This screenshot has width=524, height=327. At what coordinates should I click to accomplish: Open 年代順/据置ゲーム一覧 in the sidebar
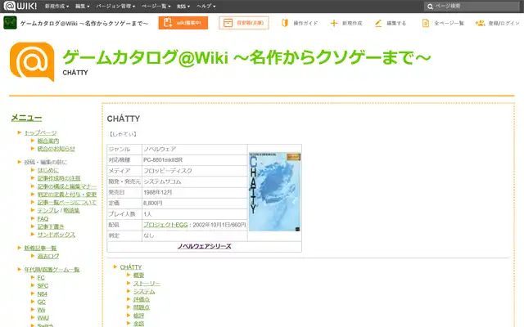(x=52, y=269)
